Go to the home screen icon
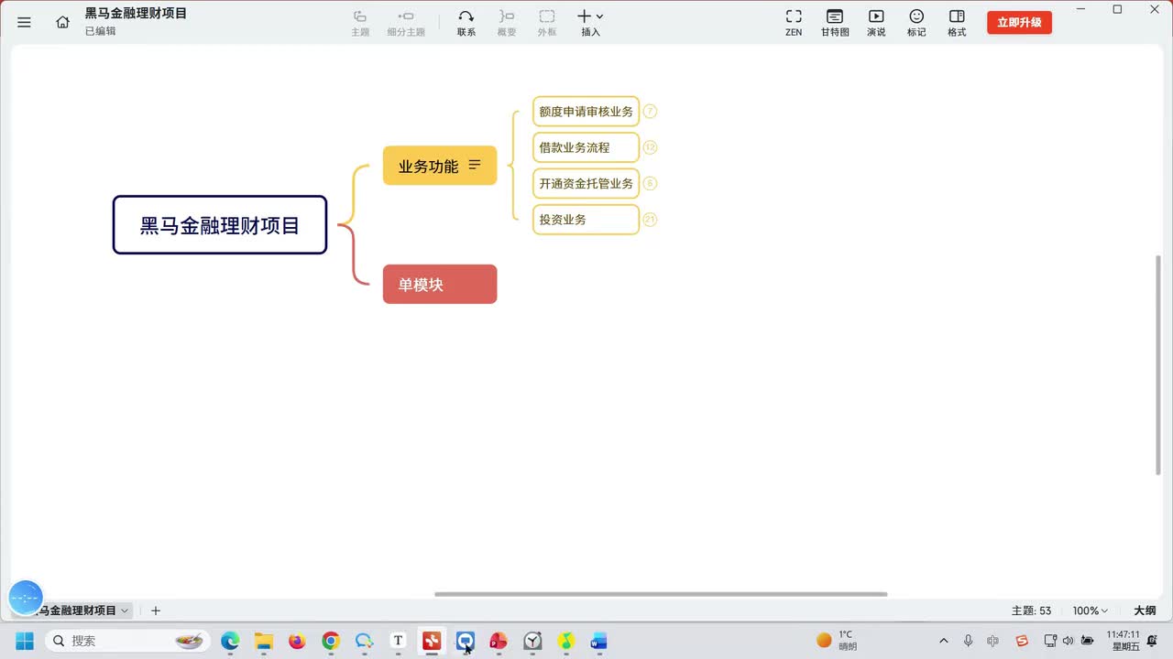This screenshot has height=659, width=1173. 62,22
